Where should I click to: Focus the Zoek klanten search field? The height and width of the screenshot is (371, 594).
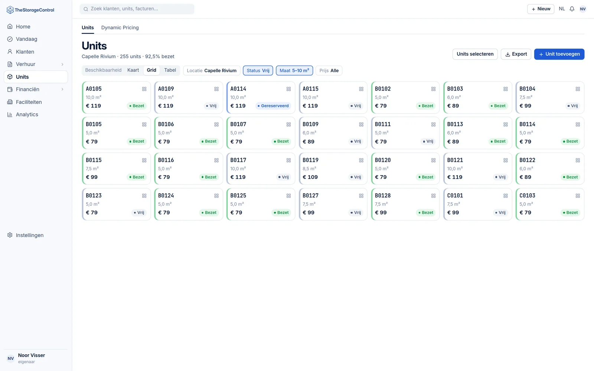click(x=137, y=9)
